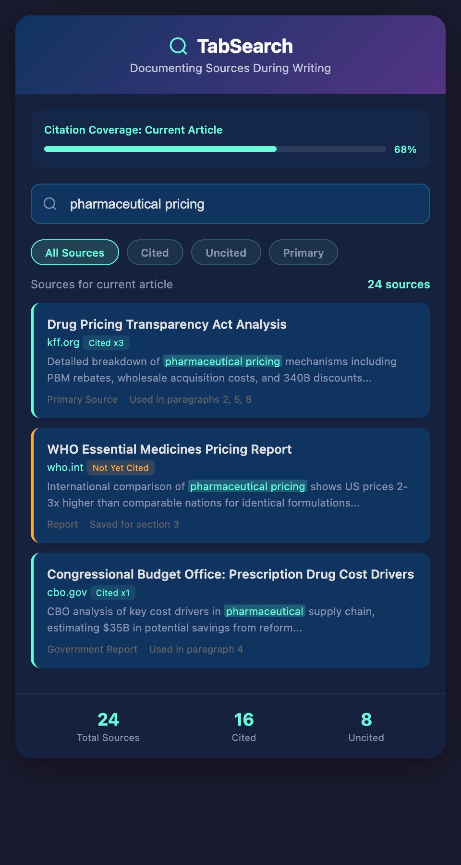
Task: Click the citation coverage progress bar
Action: pos(215,149)
